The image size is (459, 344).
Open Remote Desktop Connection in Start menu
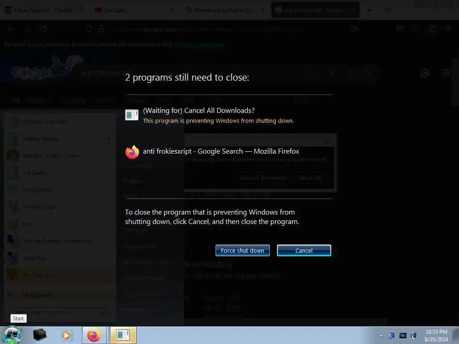click(x=60, y=241)
